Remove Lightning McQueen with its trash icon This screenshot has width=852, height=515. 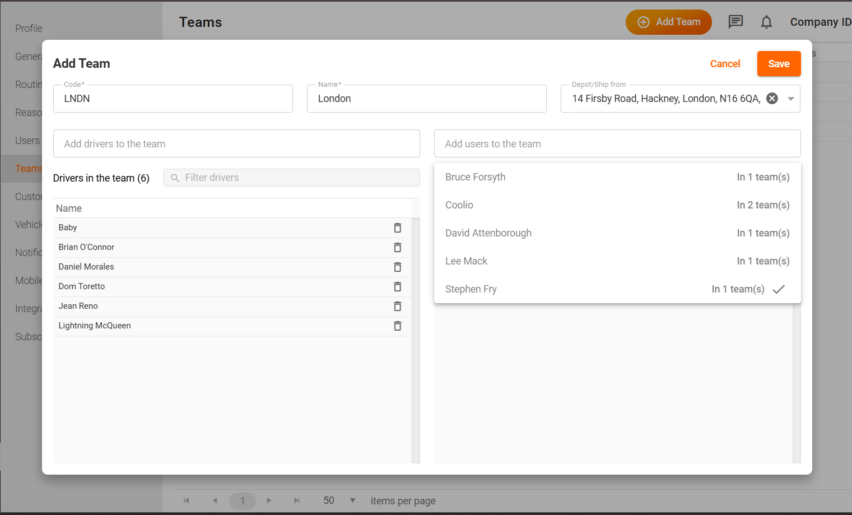[397, 326]
